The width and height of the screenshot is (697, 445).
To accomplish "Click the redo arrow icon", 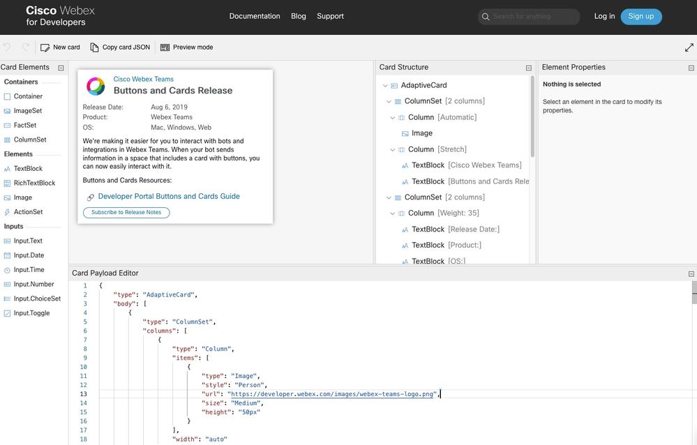I will (x=26, y=47).
